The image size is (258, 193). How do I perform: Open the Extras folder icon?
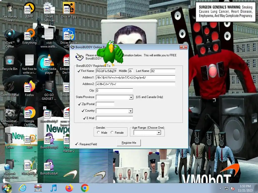[x=10, y=141]
